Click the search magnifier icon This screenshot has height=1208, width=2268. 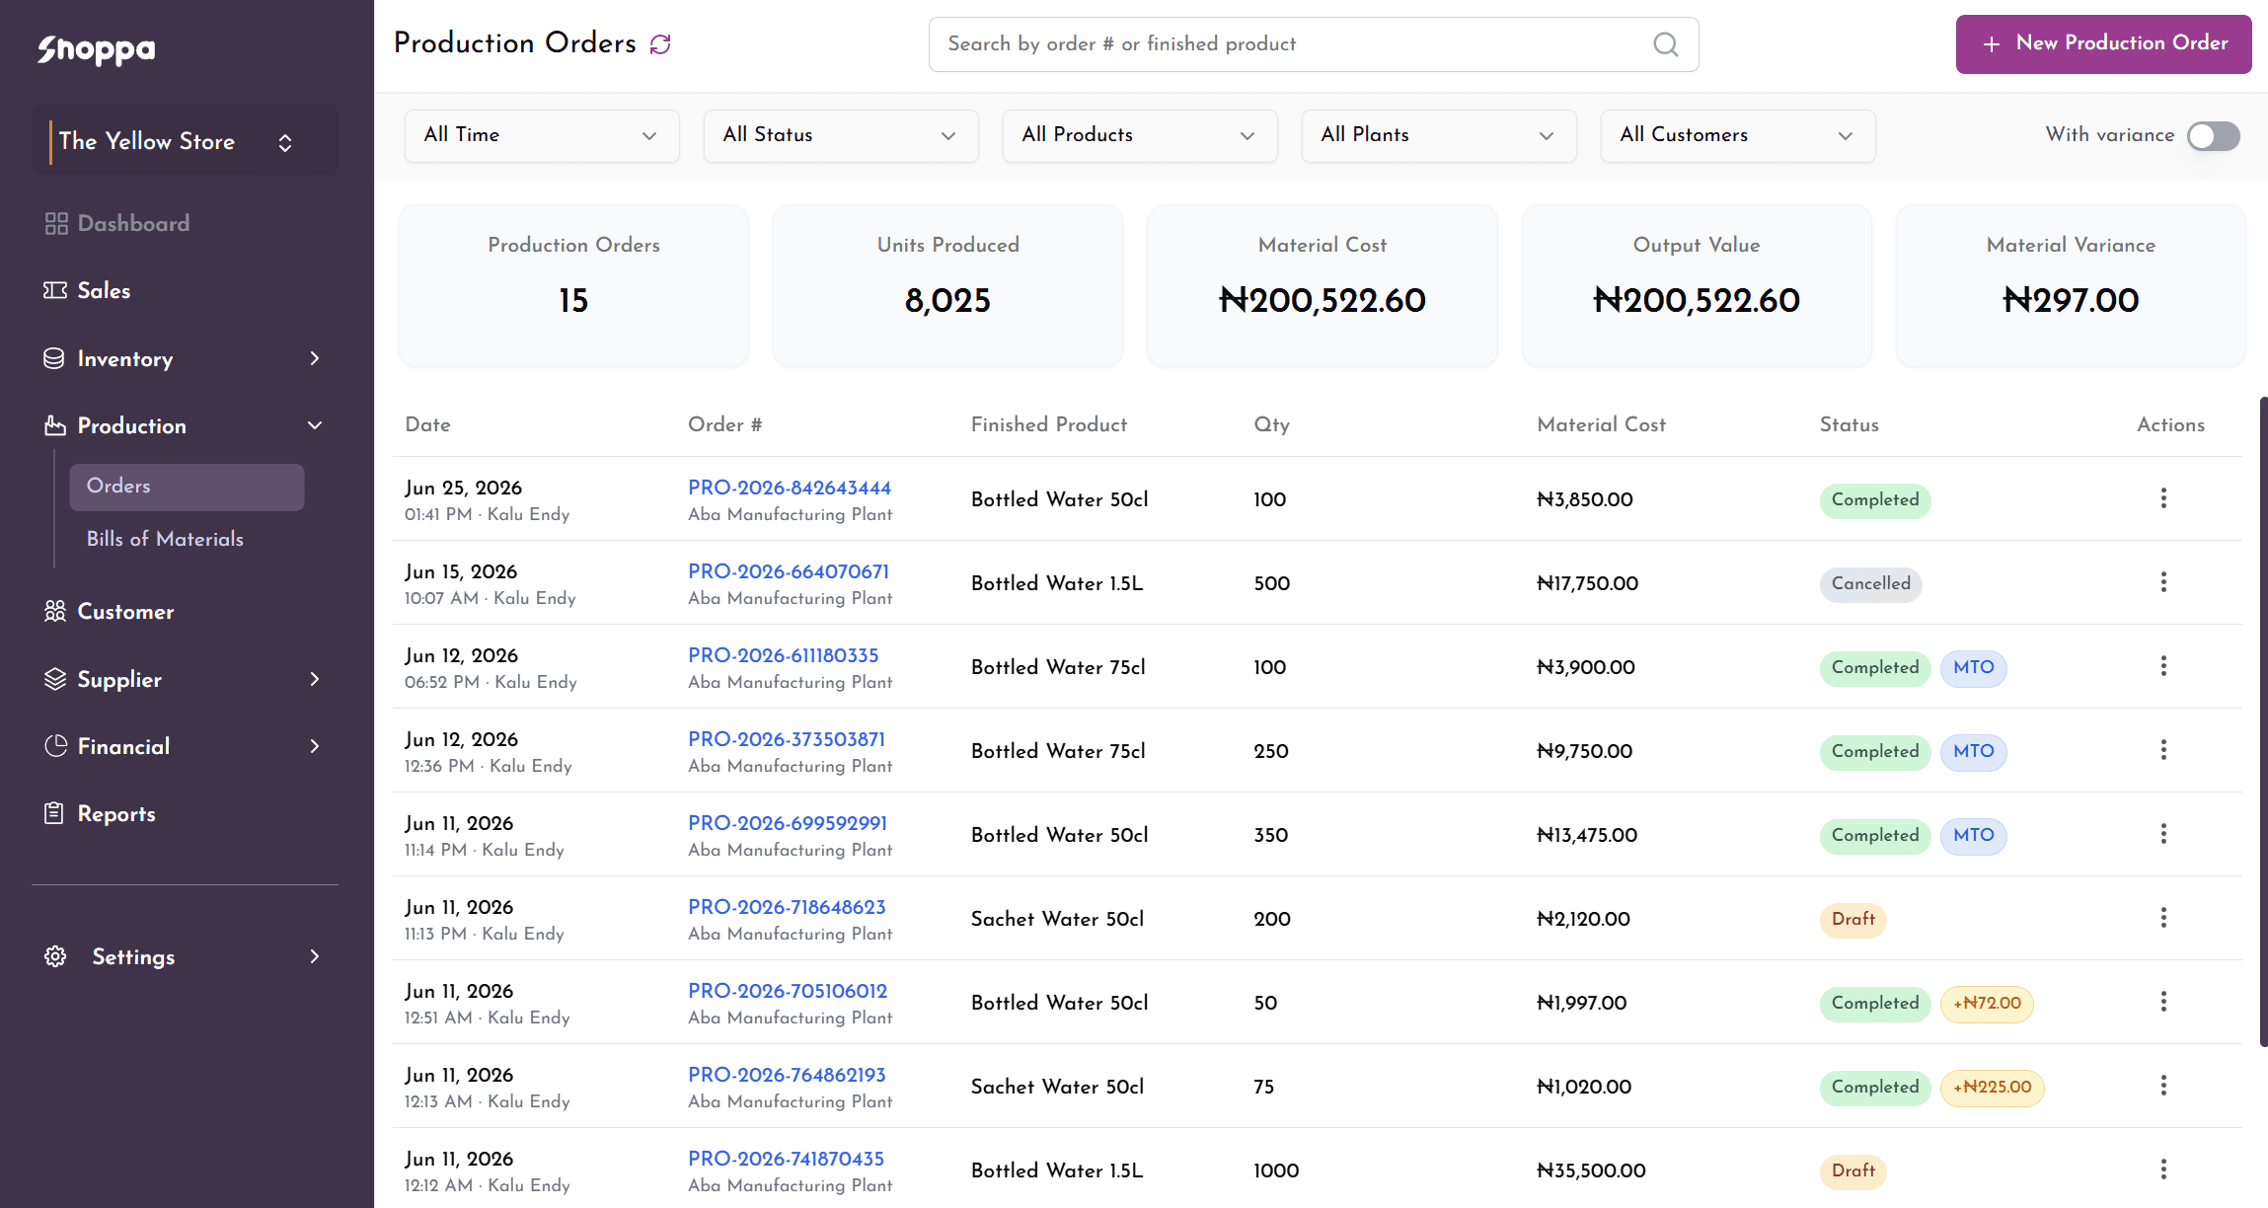point(1665,44)
